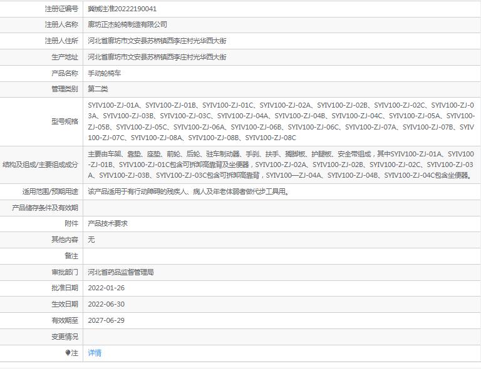Click the 批准日期 label
The width and height of the screenshot is (481, 376).
point(65,288)
